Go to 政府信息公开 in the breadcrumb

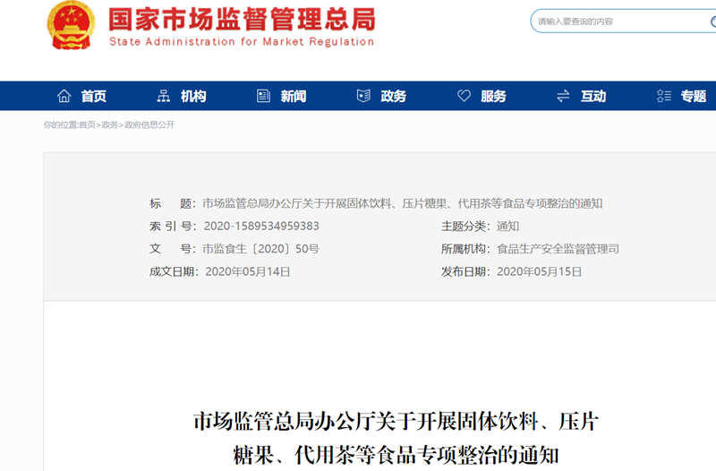point(149,124)
